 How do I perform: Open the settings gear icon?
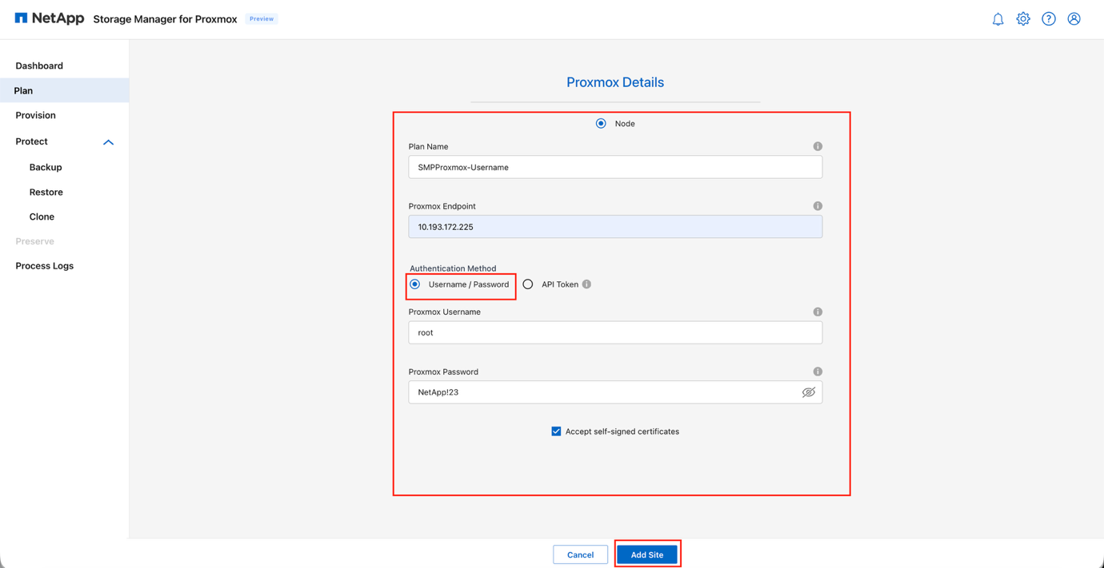coord(1023,18)
